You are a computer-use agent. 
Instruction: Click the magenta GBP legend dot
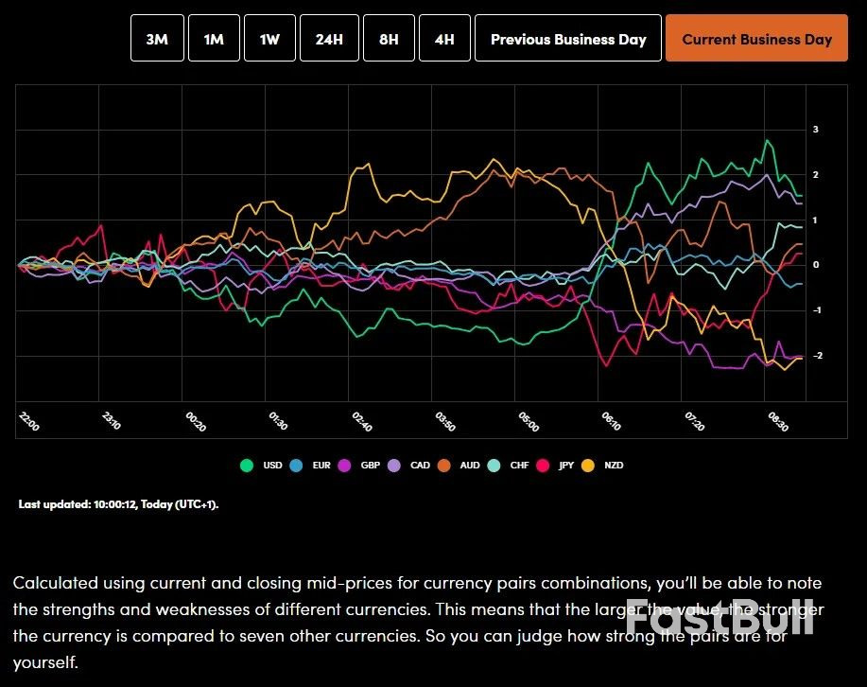tap(345, 465)
